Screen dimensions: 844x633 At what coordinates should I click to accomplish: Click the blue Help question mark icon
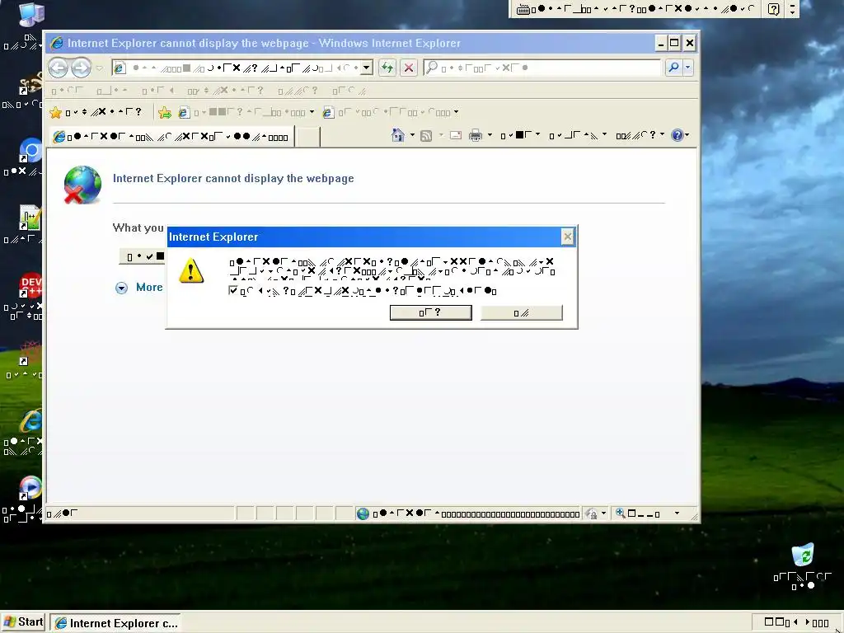click(x=678, y=135)
